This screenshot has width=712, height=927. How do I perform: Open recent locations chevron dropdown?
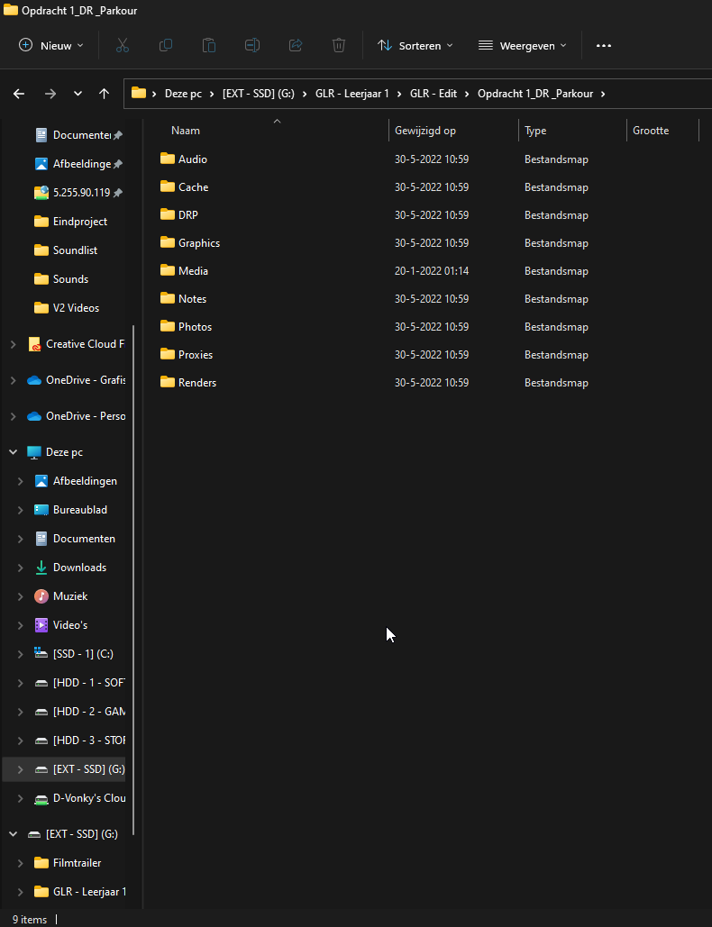tap(78, 94)
